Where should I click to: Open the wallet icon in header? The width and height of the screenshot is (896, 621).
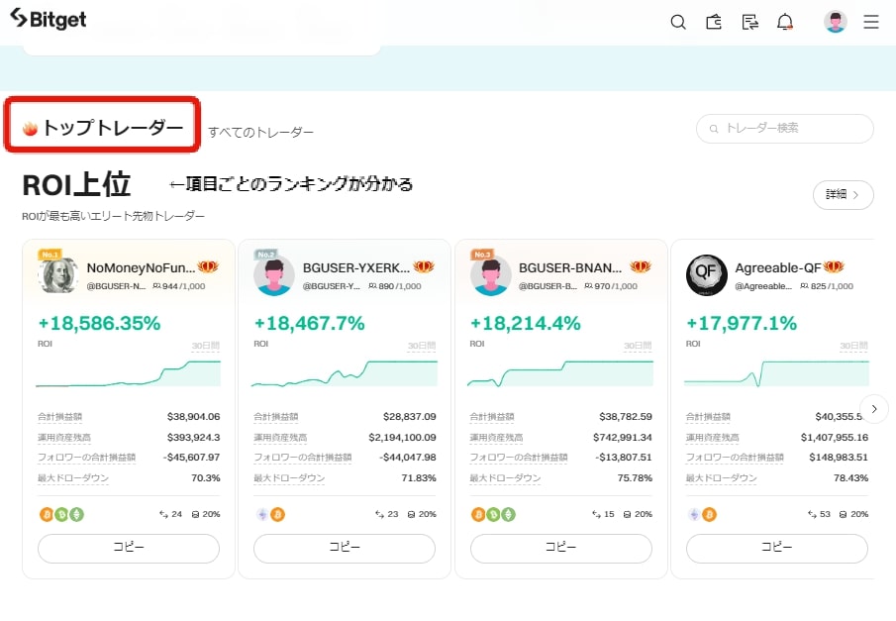point(714,22)
